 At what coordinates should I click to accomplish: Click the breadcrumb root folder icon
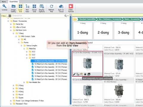point(75,19)
